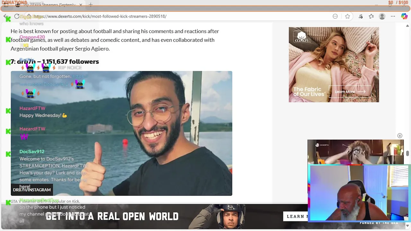Click chat username DocSav912
This screenshot has width=411, height=231.
tap(32, 151)
